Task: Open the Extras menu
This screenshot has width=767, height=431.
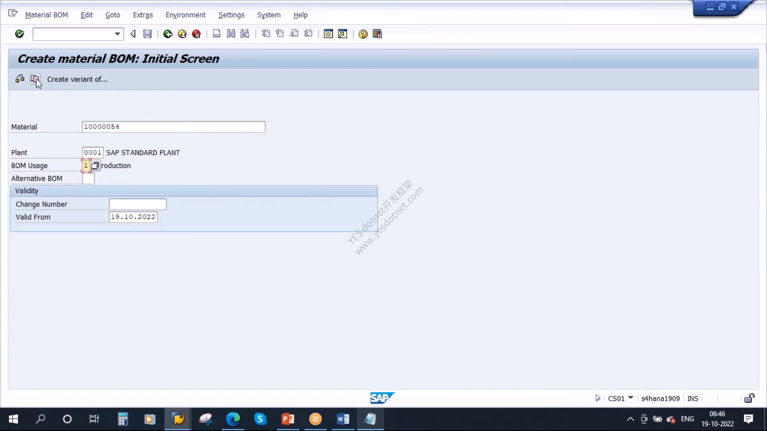Action: click(143, 15)
